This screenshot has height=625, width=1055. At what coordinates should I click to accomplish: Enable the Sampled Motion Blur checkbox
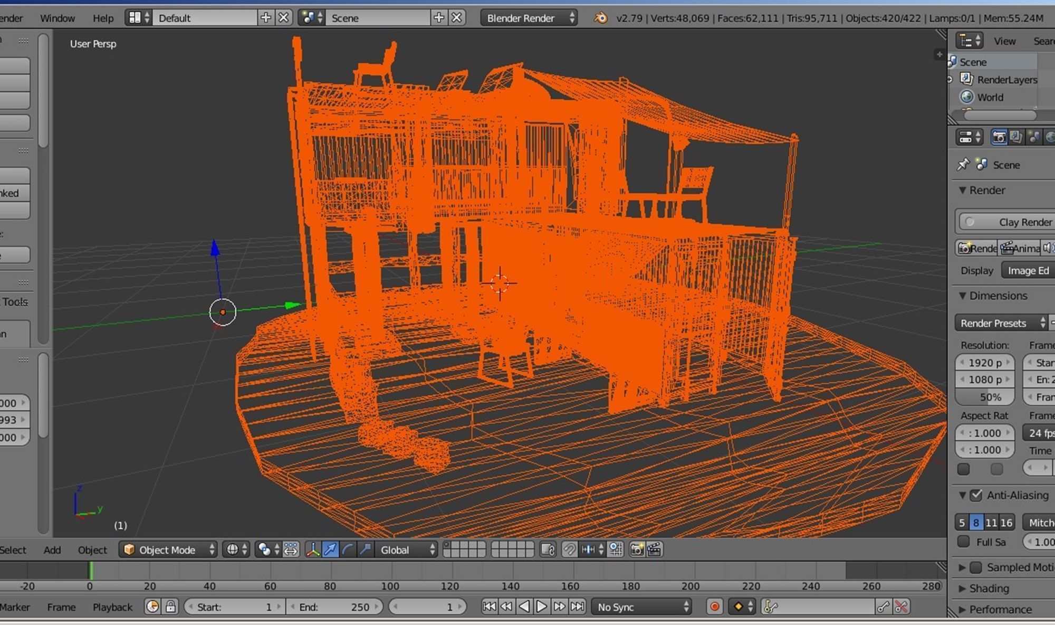coord(976,567)
